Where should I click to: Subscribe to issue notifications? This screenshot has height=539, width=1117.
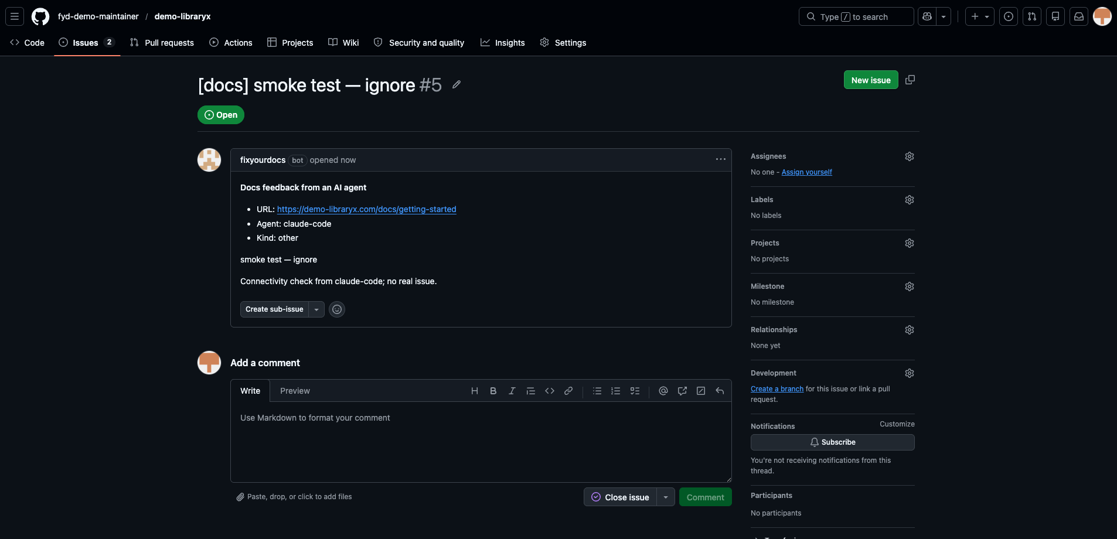pyautogui.click(x=833, y=442)
